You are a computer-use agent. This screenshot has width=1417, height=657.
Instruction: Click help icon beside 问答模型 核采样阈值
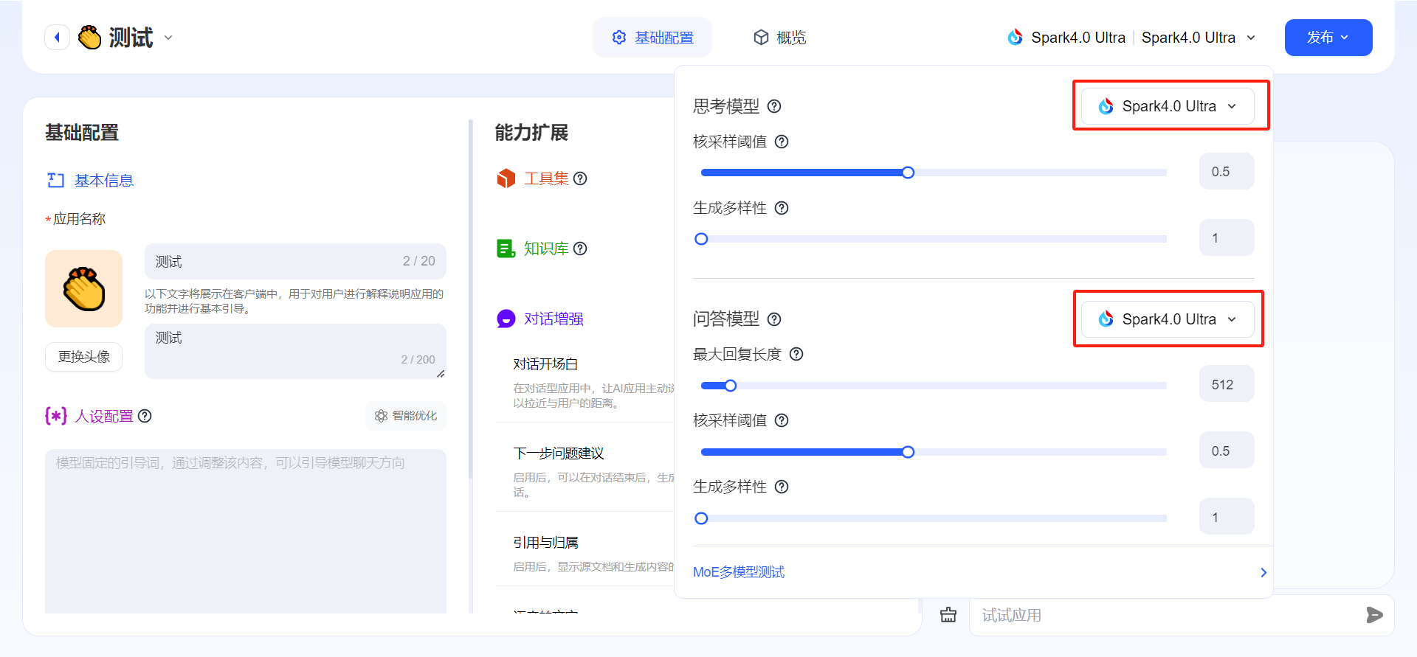[782, 420]
